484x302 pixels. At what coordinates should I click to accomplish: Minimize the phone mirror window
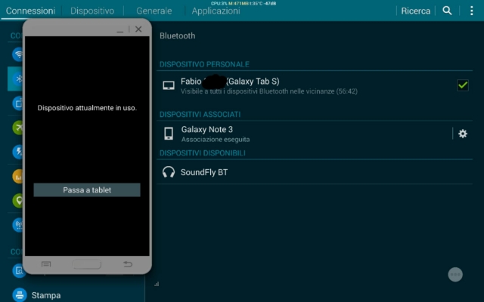[x=120, y=29]
